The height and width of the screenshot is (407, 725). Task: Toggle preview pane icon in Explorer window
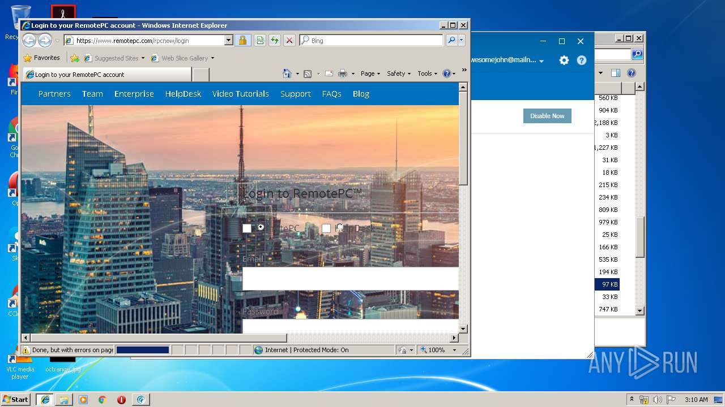pos(616,73)
